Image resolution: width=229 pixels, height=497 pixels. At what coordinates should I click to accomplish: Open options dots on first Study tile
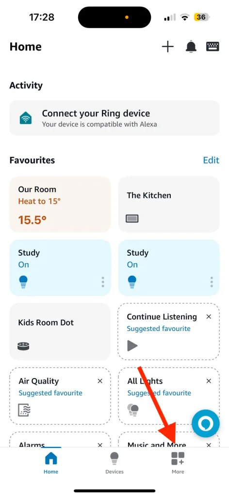[x=103, y=282]
